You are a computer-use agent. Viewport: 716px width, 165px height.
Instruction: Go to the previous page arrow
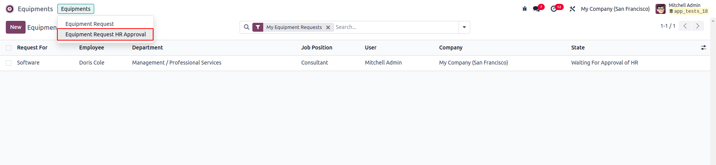click(x=685, y=26)
